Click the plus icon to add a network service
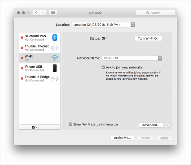Screen dimensions: 191x165 pos(22,127)
